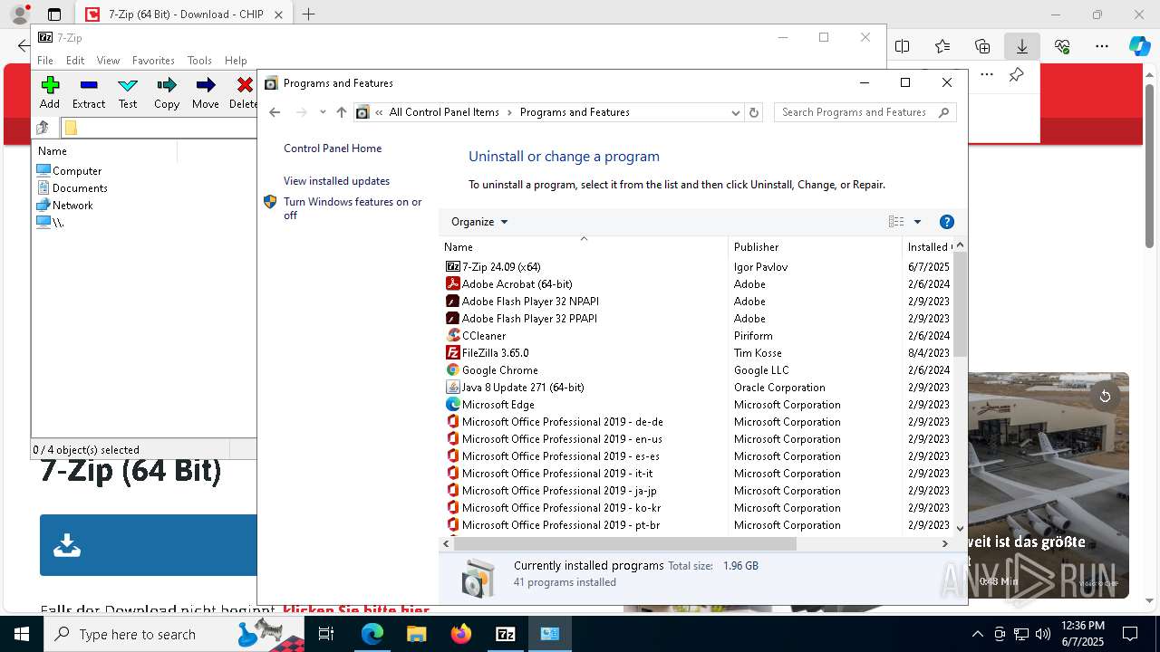Open the Organize dropdown
Image resolution: width=1160 pixels, height=652 pixels.
[x=479, y=222]
